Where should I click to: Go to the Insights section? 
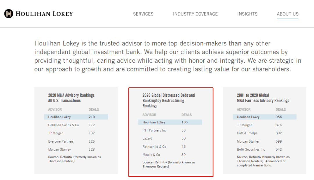247,14
